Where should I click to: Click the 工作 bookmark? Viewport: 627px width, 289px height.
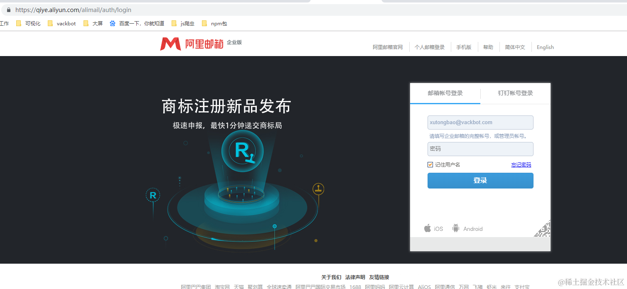click(4, 24)
